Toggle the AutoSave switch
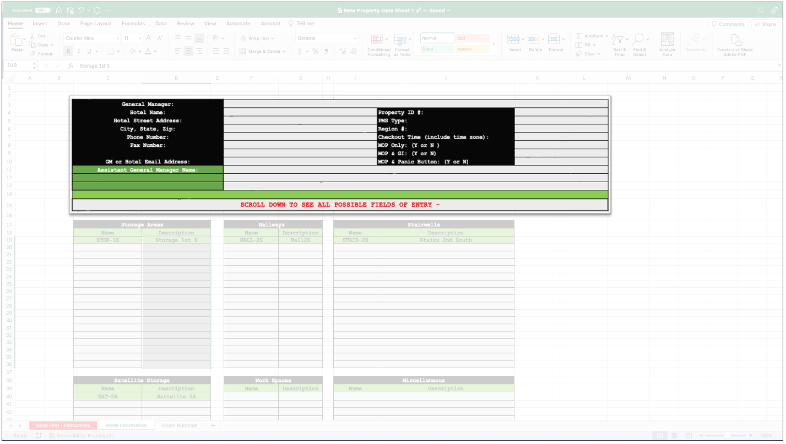The height and width of the screenshot is (444, 786). [x=42, y=10]
